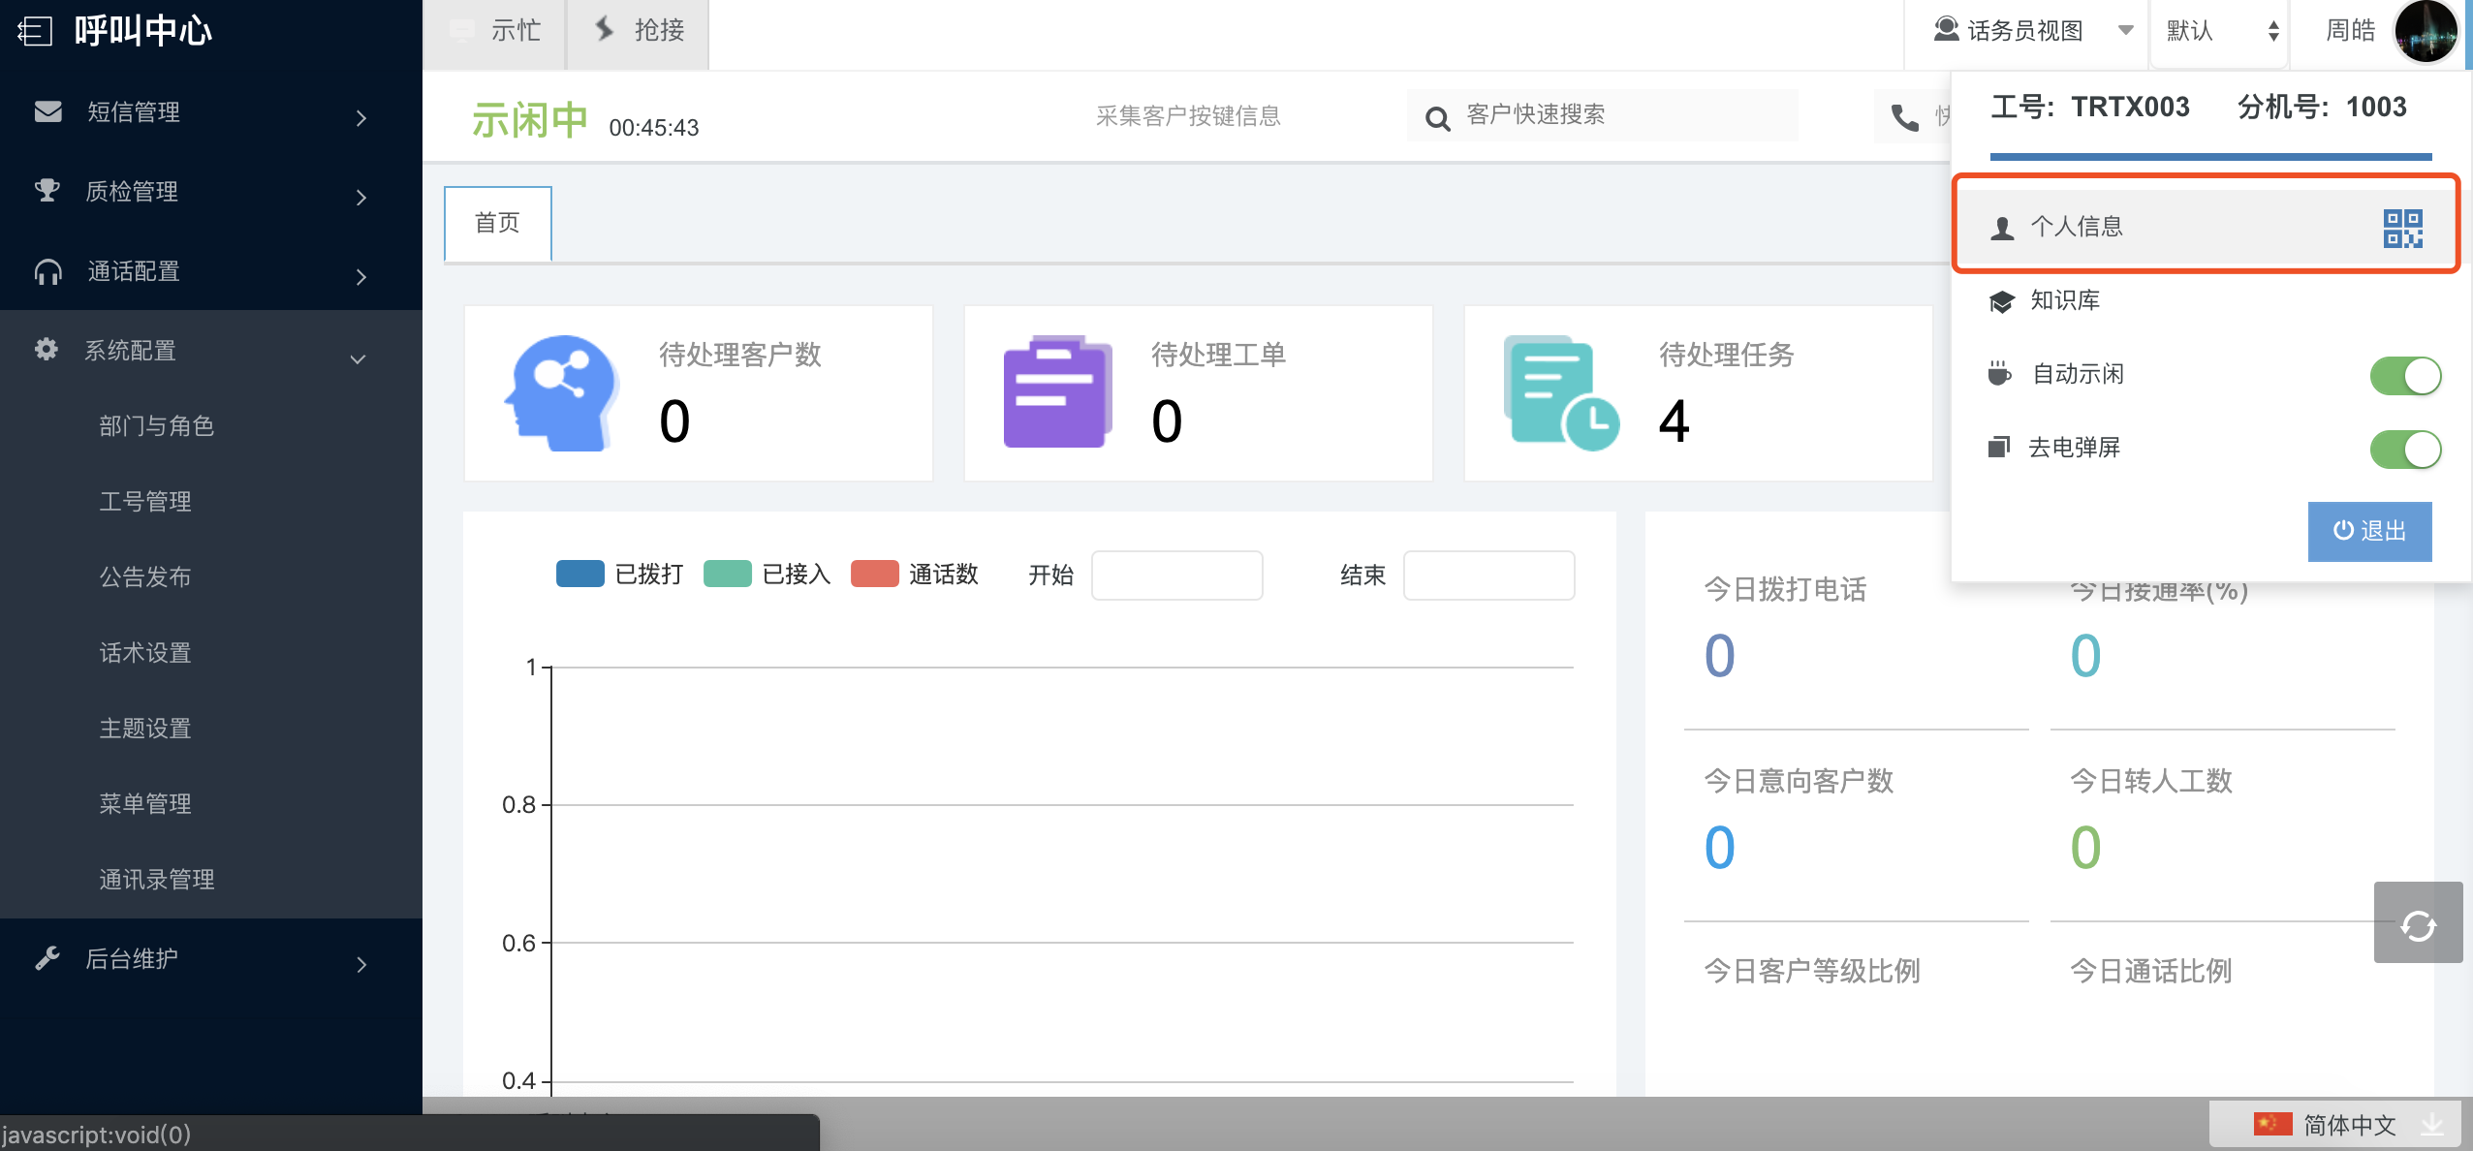Click the QR code icon in 个人信息 row
2473x1151 pixels.
click(2402, 229)
